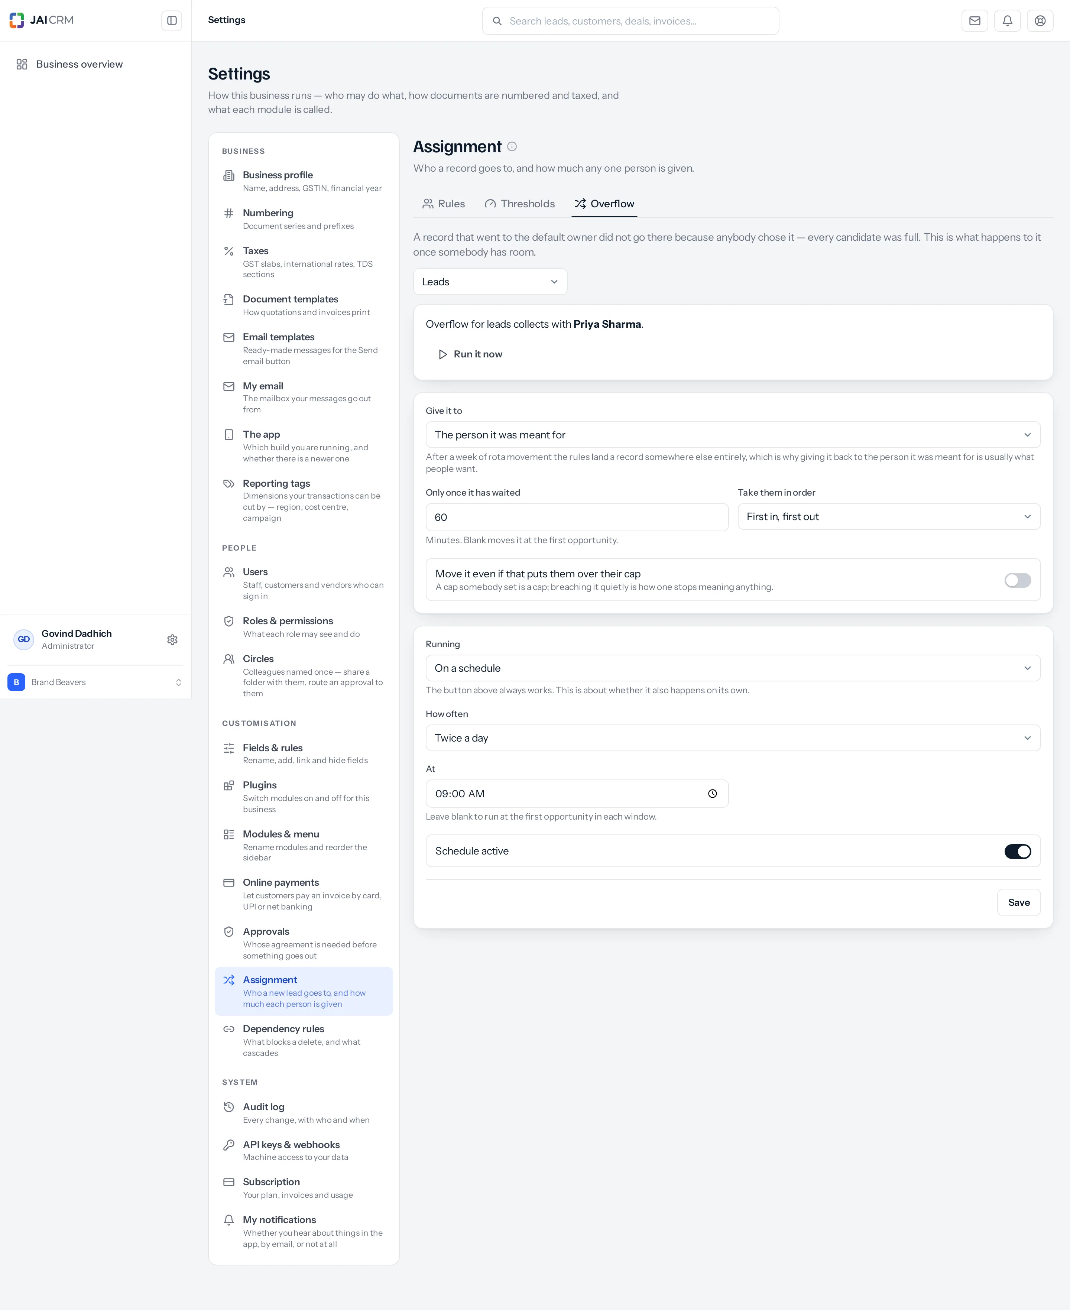Open the mail icon in top bar
The width and height of the screenshot is (1070, 1310).
coord(975,21)
